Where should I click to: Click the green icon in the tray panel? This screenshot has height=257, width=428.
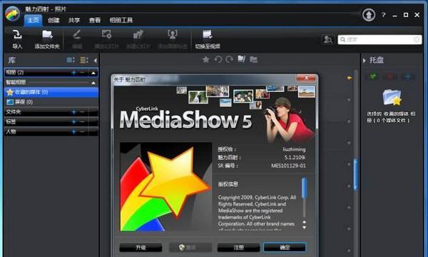pyautogui.click(x=373, y=76)
